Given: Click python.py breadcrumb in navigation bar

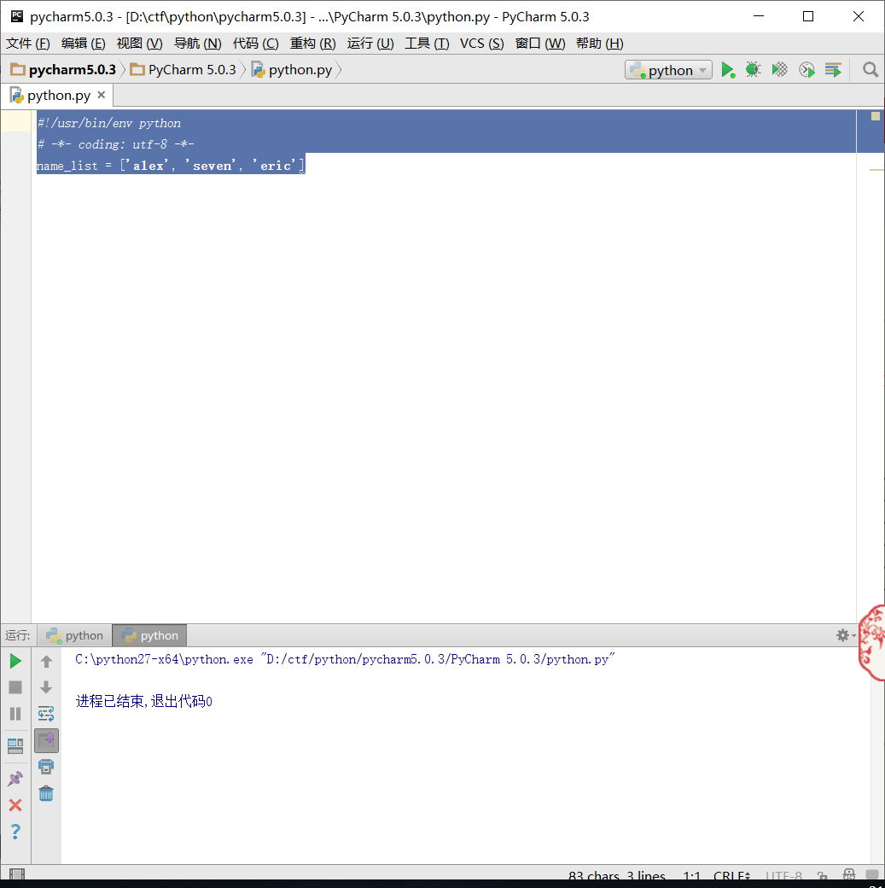Looking at the screenshot, I should click(292, 70).
